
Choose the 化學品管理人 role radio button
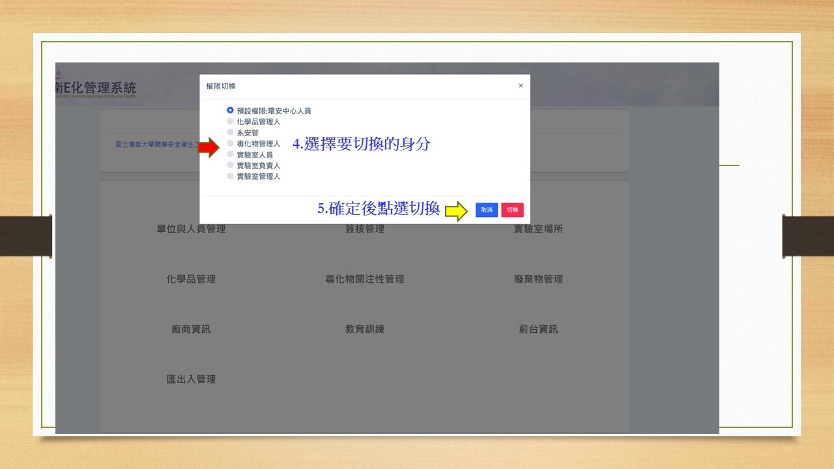tap(230, 122)
